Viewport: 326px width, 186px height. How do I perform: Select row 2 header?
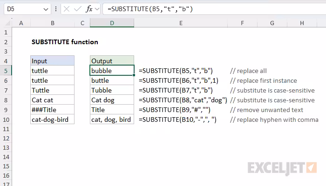pyautogui.click(x=6, y=42)
